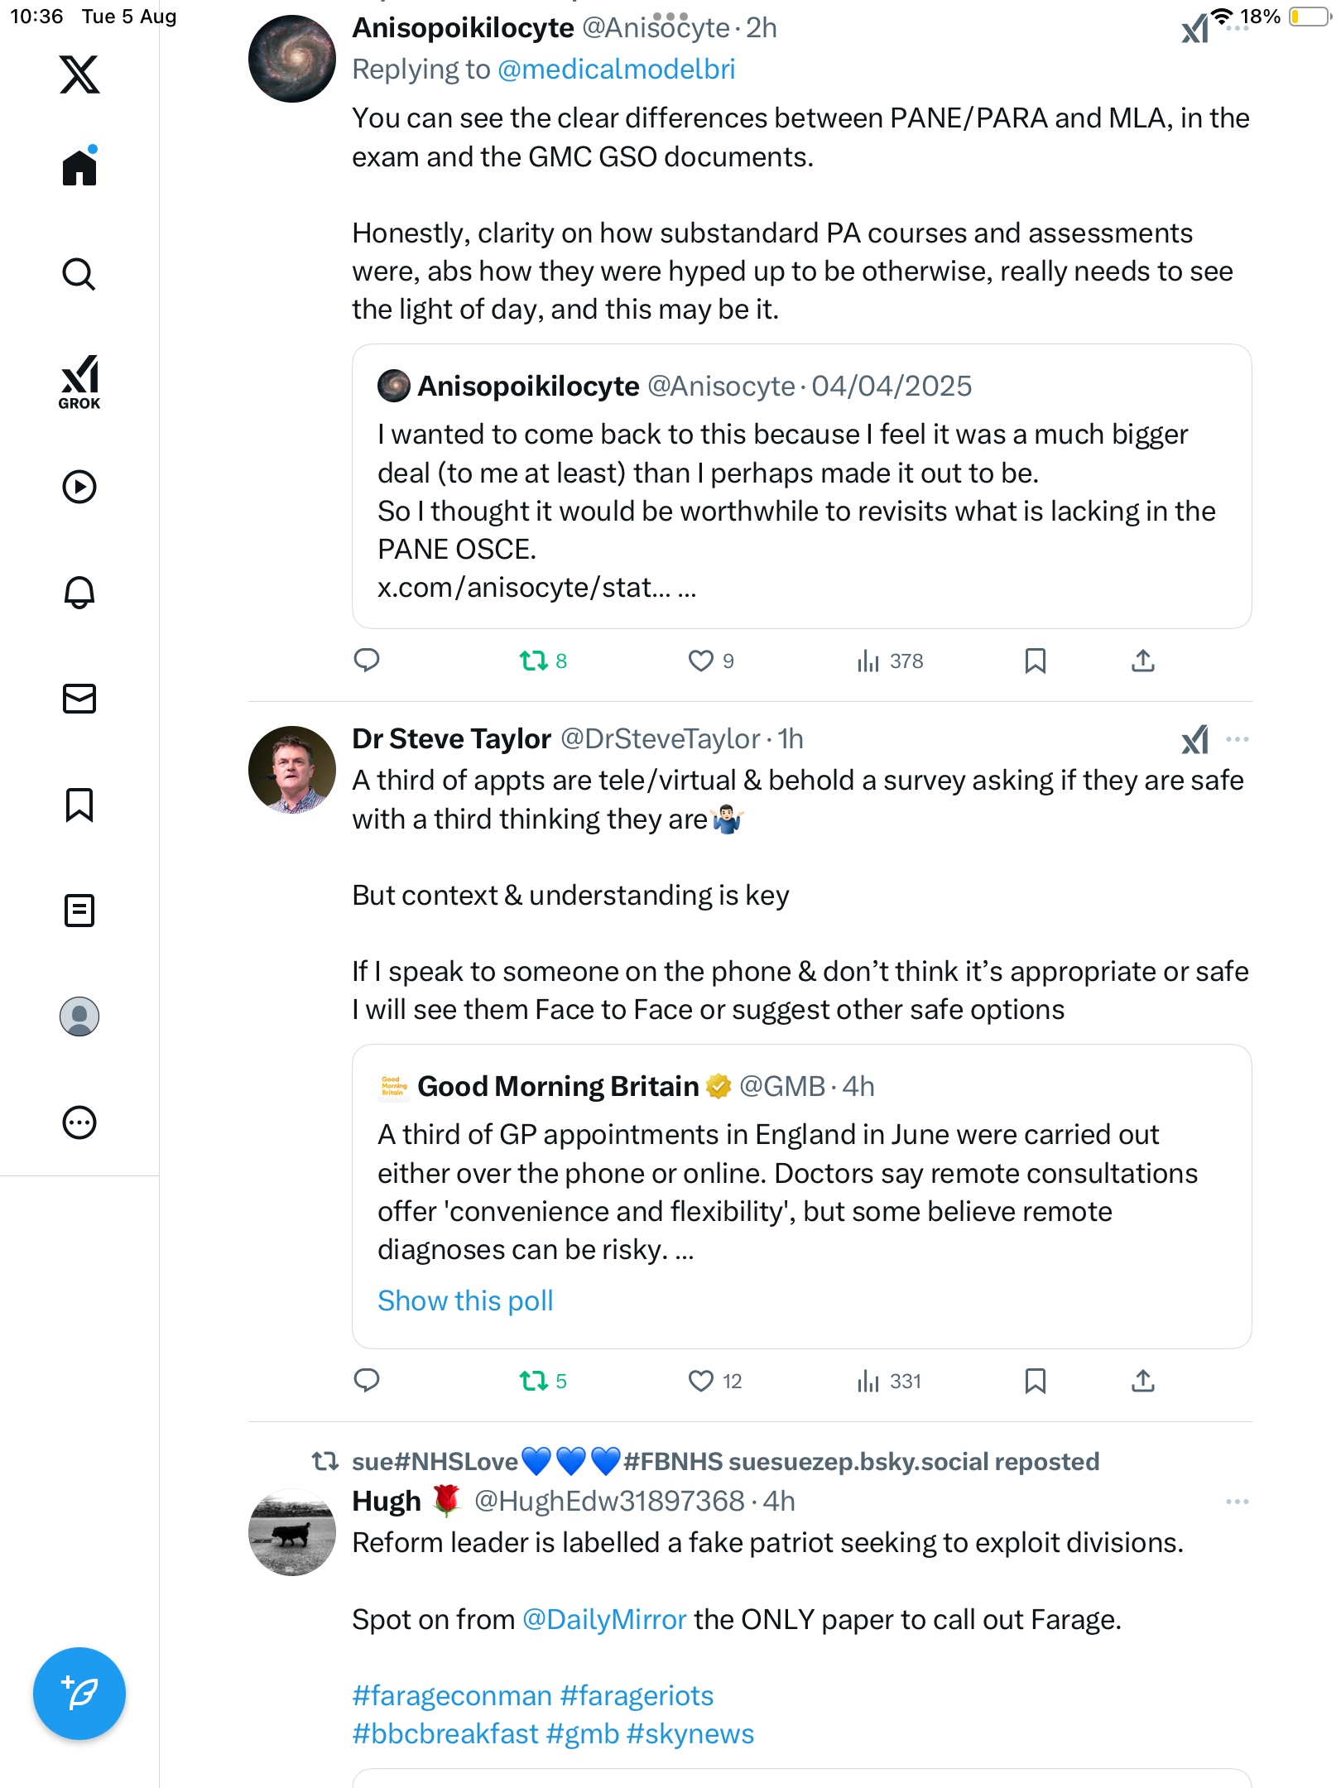Open Notifications bell in sidebar
The width and height of the screenshot is (1341, 1788).
tap(79, 593)
